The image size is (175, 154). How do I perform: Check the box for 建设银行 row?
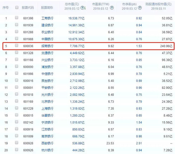(17, 25)
